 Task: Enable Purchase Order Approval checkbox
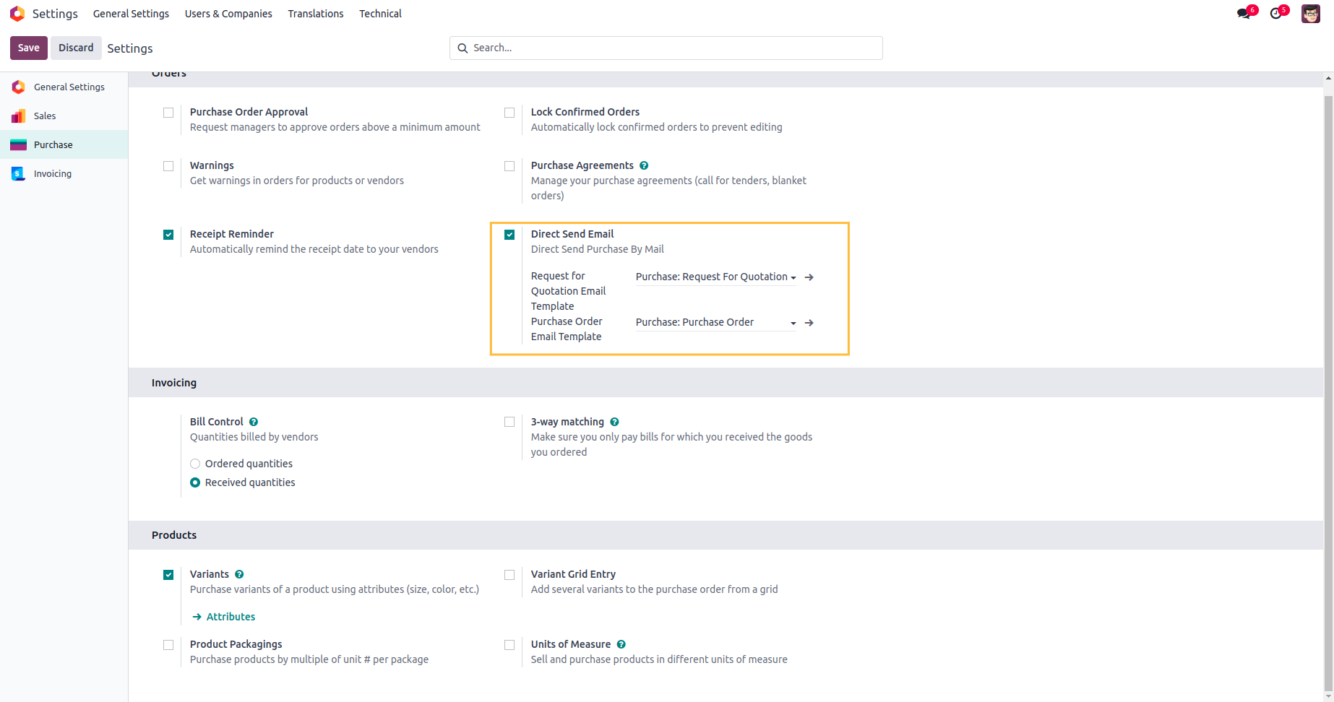168,113
